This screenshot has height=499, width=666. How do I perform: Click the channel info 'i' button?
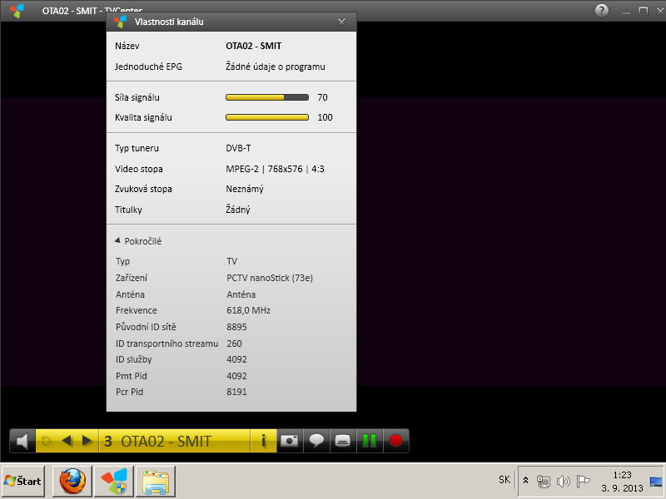click(x=263, y=441)
